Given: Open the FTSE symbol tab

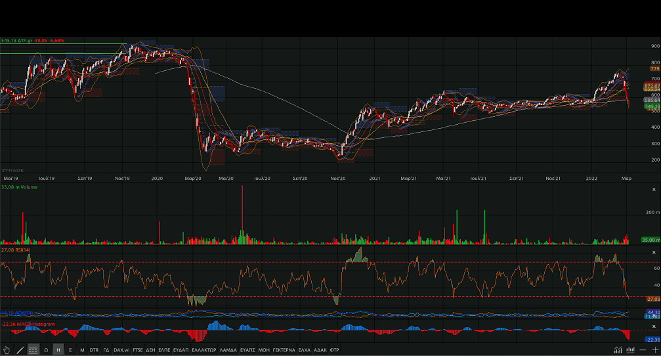Looking at the screenshot, I should pos(138,350).
